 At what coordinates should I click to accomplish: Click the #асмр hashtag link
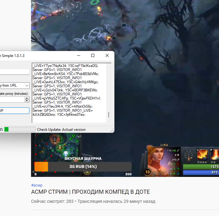pos(37,185)
